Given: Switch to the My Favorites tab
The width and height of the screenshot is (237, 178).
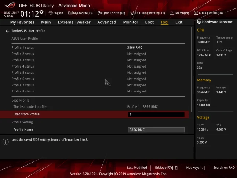Looking at the screenshot, I should tap(22, 22).
